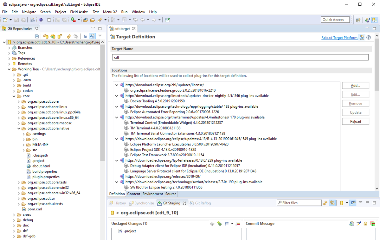The height and width of the screenshot is (240, 380).
Task: Collapse the core folder
Action: pyautogui.click(x=14, y=96)
